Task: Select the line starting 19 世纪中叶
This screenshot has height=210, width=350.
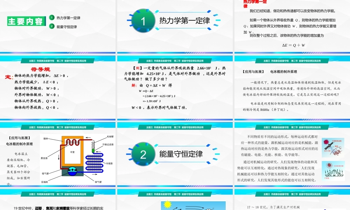Action: click(58, 208)
